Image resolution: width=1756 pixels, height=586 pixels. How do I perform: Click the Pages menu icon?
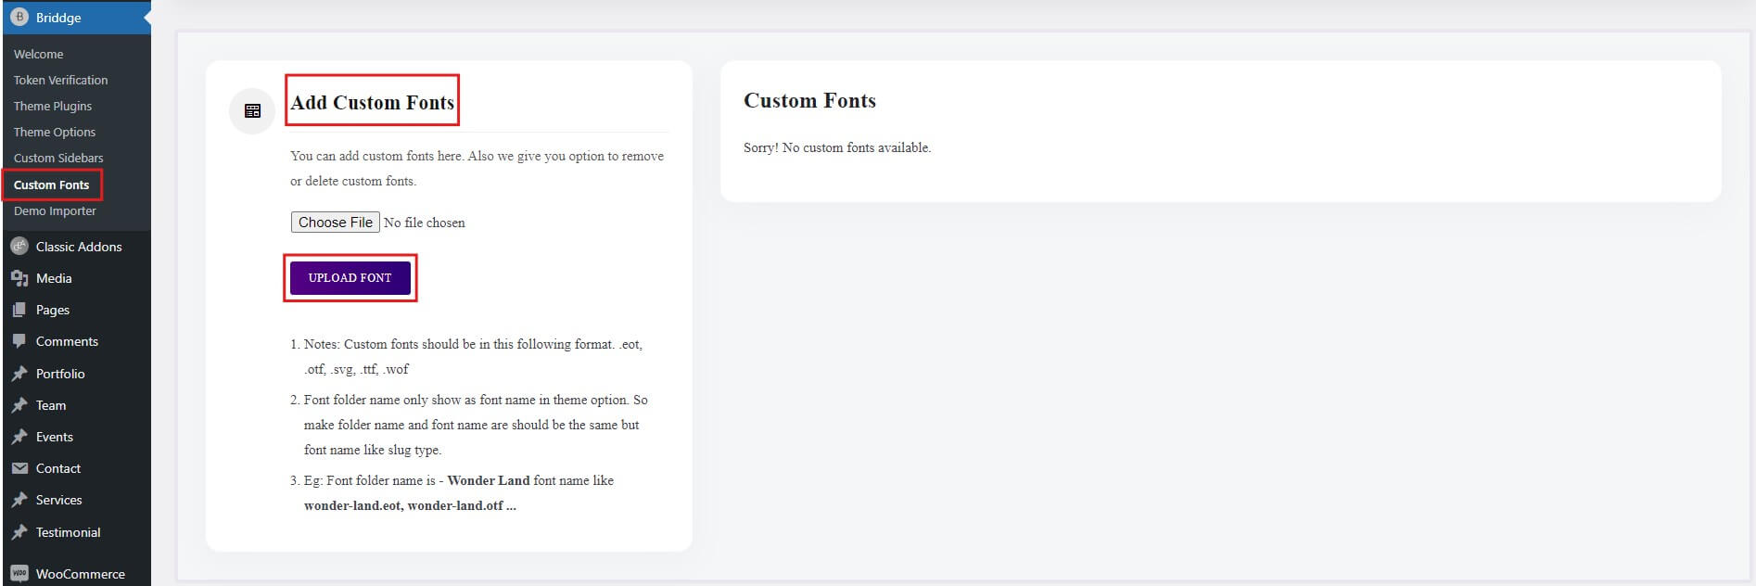click(19, 310)
